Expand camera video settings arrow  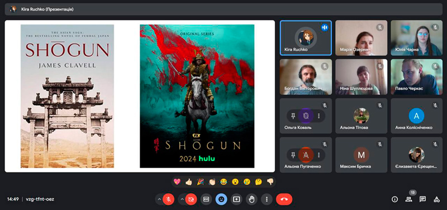182,199
